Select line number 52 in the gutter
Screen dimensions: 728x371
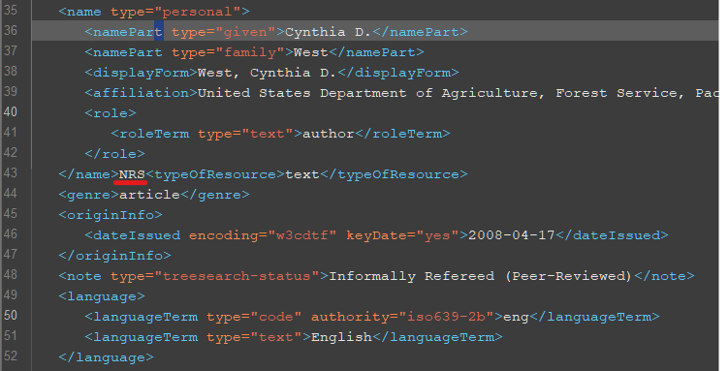(11, 356)
